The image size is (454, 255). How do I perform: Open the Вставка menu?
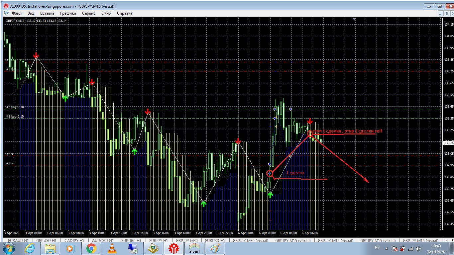point(47,13)
